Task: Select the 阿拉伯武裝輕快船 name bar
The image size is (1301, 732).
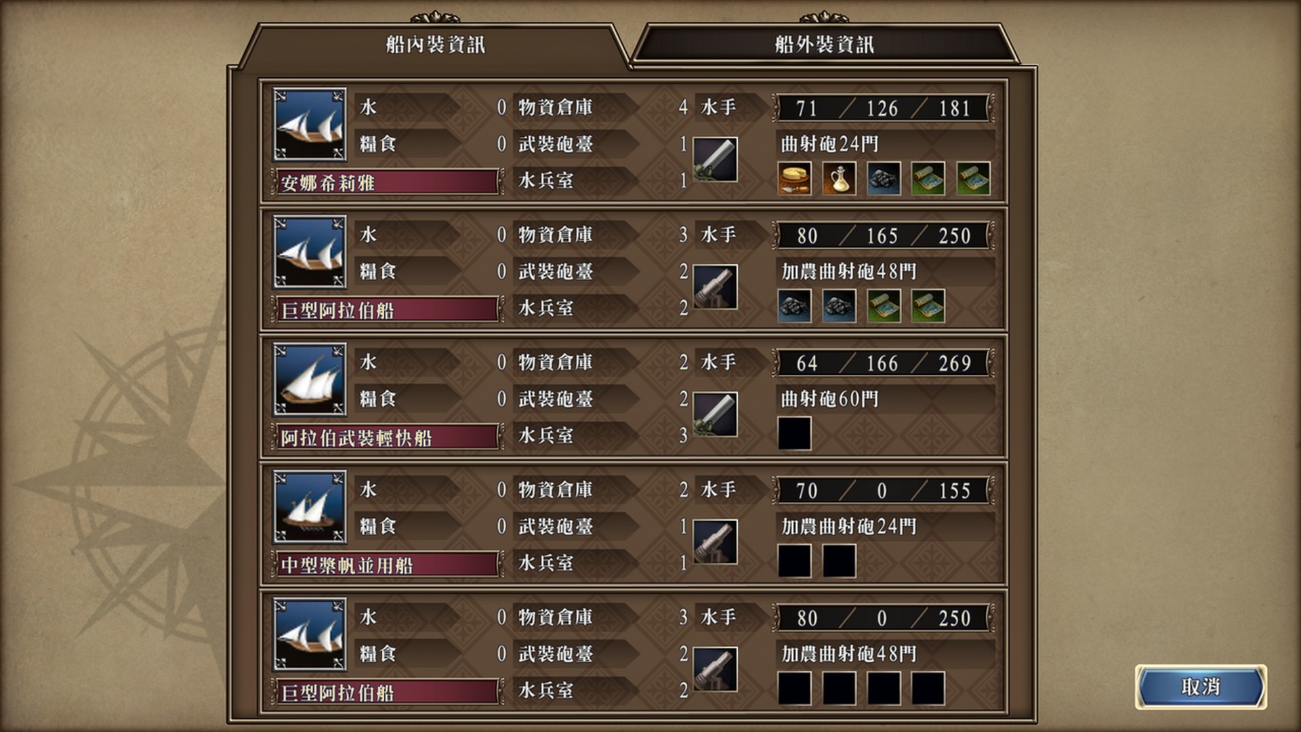Action: coord(388,438)
